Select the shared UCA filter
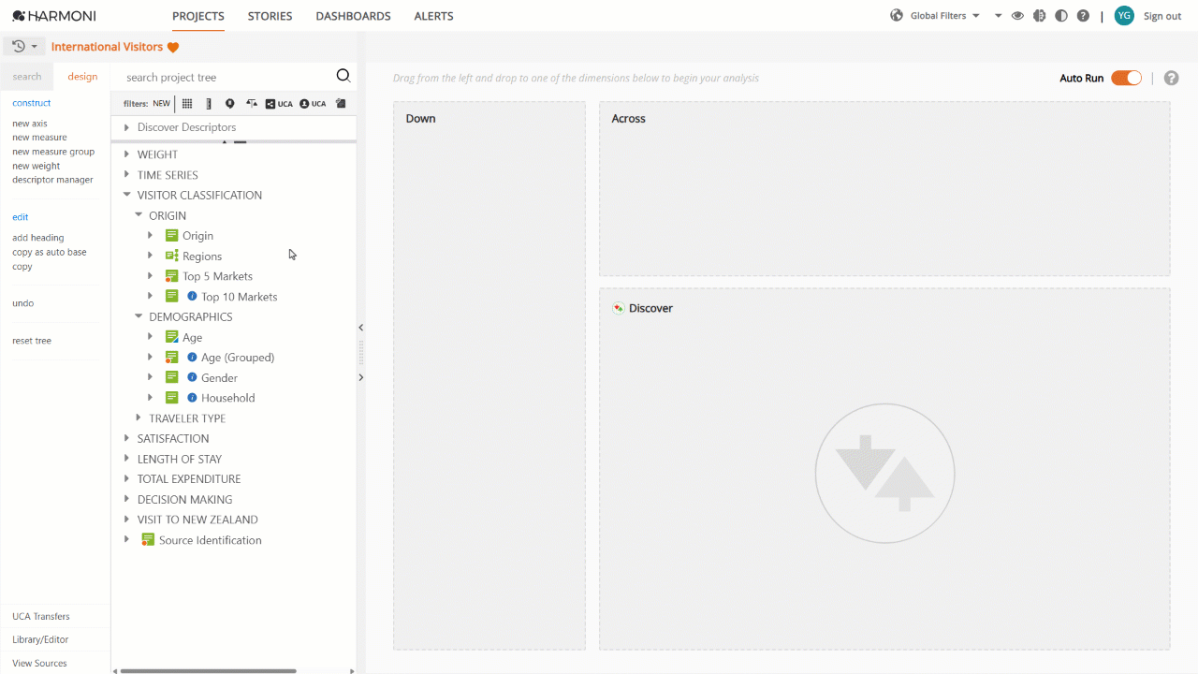The height and width of the screenshot is (674, 1198). pyautogui.click(x=279, y=104)
